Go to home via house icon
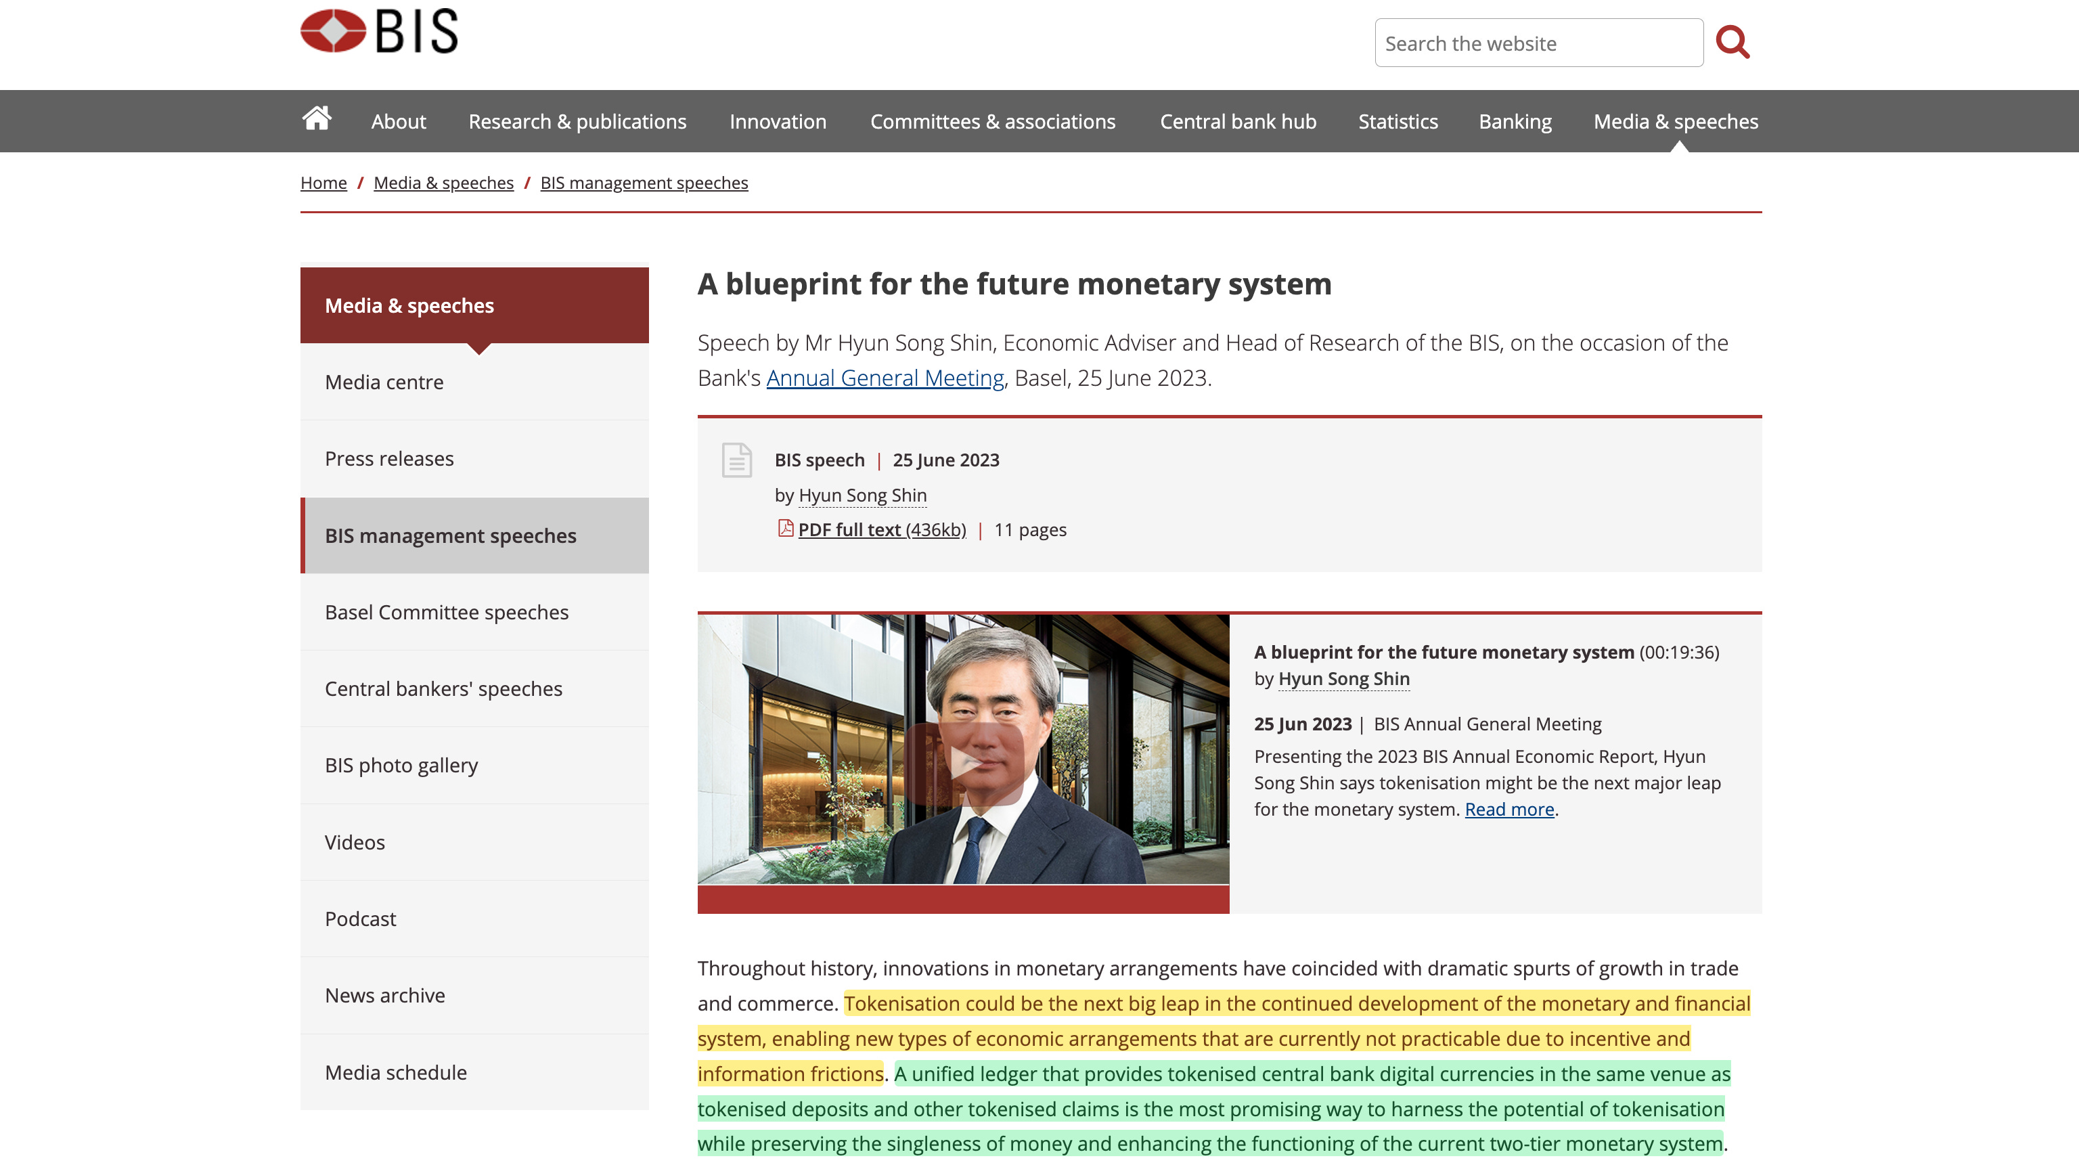The height and width of the screenshot is (1167, 2079). (316, 119)
